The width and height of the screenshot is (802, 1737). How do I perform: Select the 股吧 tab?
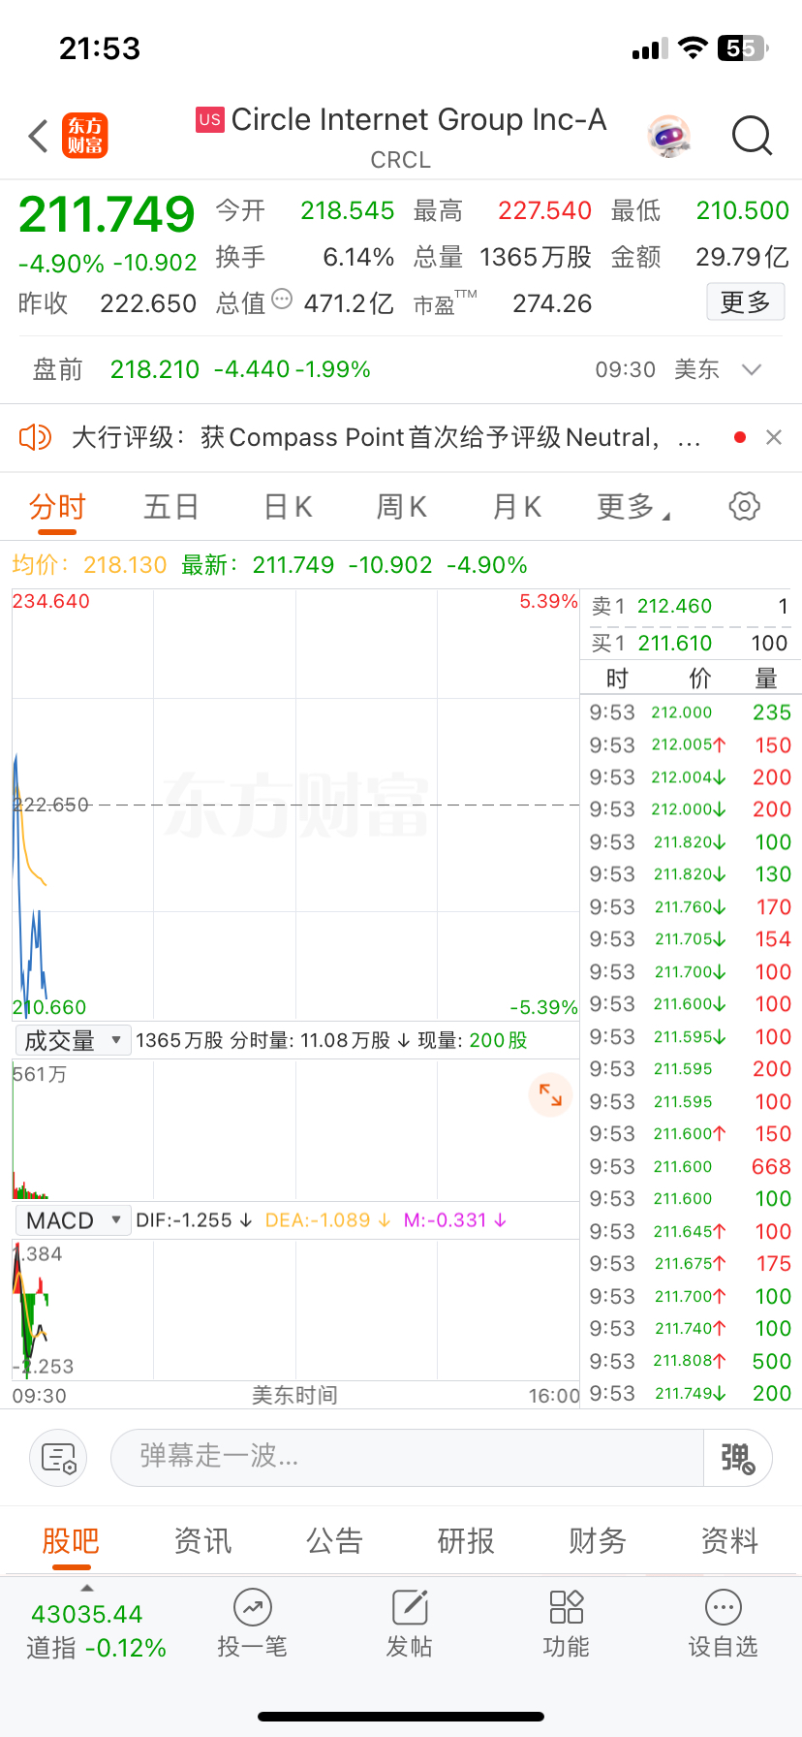71,1540
